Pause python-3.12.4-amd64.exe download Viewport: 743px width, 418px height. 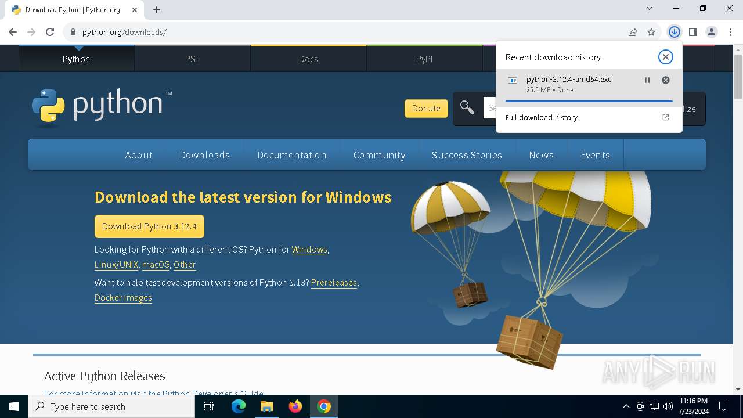pyautogui.click(x=647, y=80)
